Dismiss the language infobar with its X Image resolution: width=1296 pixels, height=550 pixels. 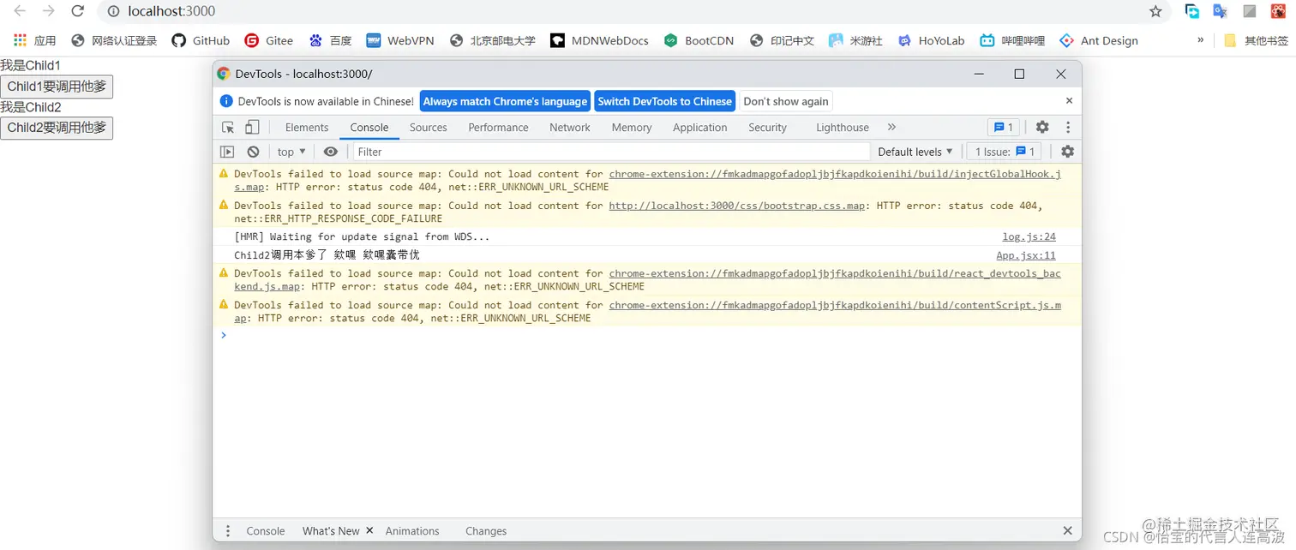click(x=1069, y=100)
